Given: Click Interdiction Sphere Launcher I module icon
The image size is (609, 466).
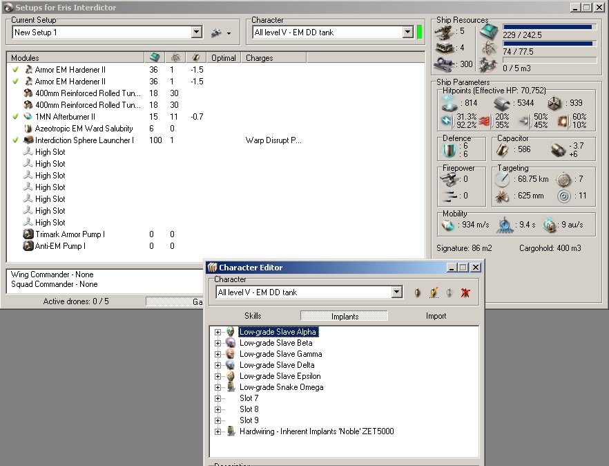Looking at the screenshot, I should (x=28, y=140).
